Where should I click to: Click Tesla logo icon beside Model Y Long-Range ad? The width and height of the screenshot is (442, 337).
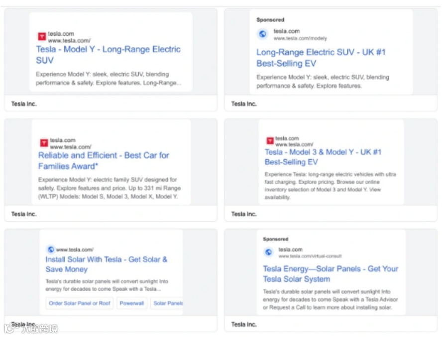click(42, 36)
